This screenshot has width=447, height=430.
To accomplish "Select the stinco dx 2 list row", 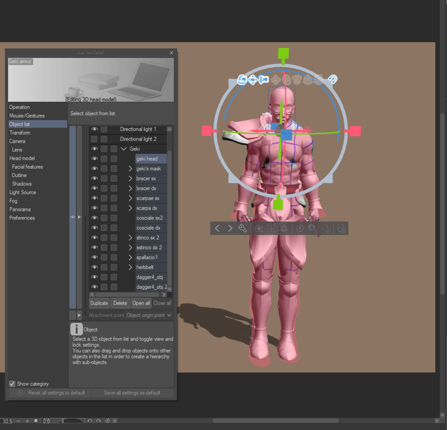I will (x=151, y=247).
